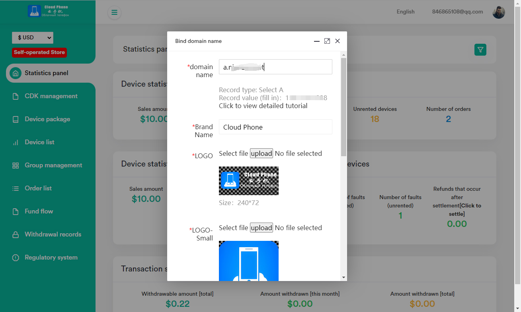
Task: Click Amount withdrawn total $0.00 value
Action: point(422,304)
